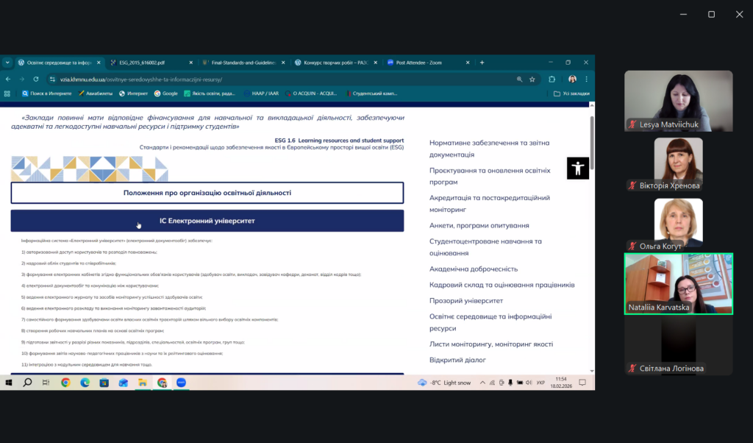Image resolution: width=753 pixels, height=443 pixels.
Task: Click the Google apps grid icon in bookmarks bar
Action: click(7, 93)
